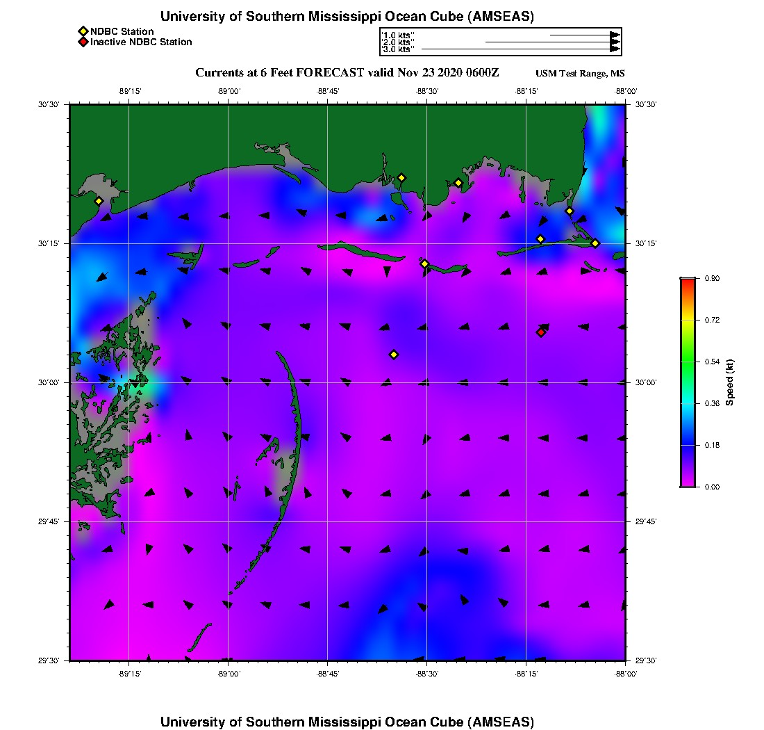Click the 'Inactive NDBC Station' legend text
This screenshot has height=730, width=764.
pyautogui.click(x=141, y=42)
